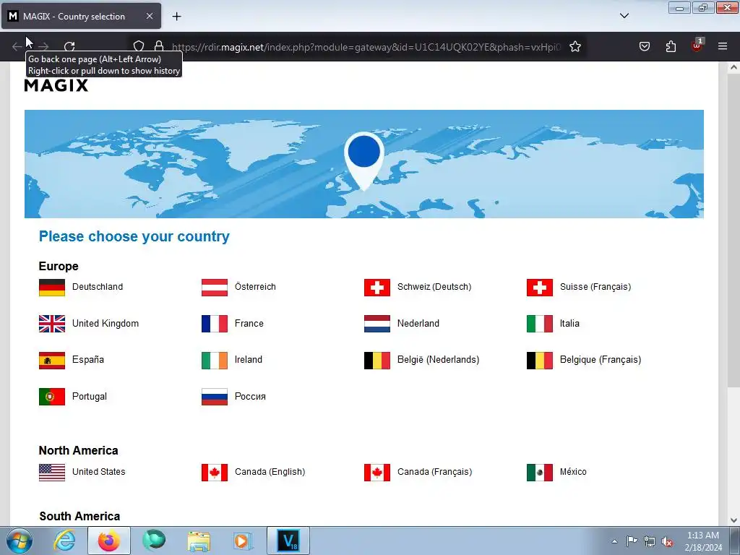
Task: Click the Canada (Français) flag icon
Action: click(x=377, y=473)
